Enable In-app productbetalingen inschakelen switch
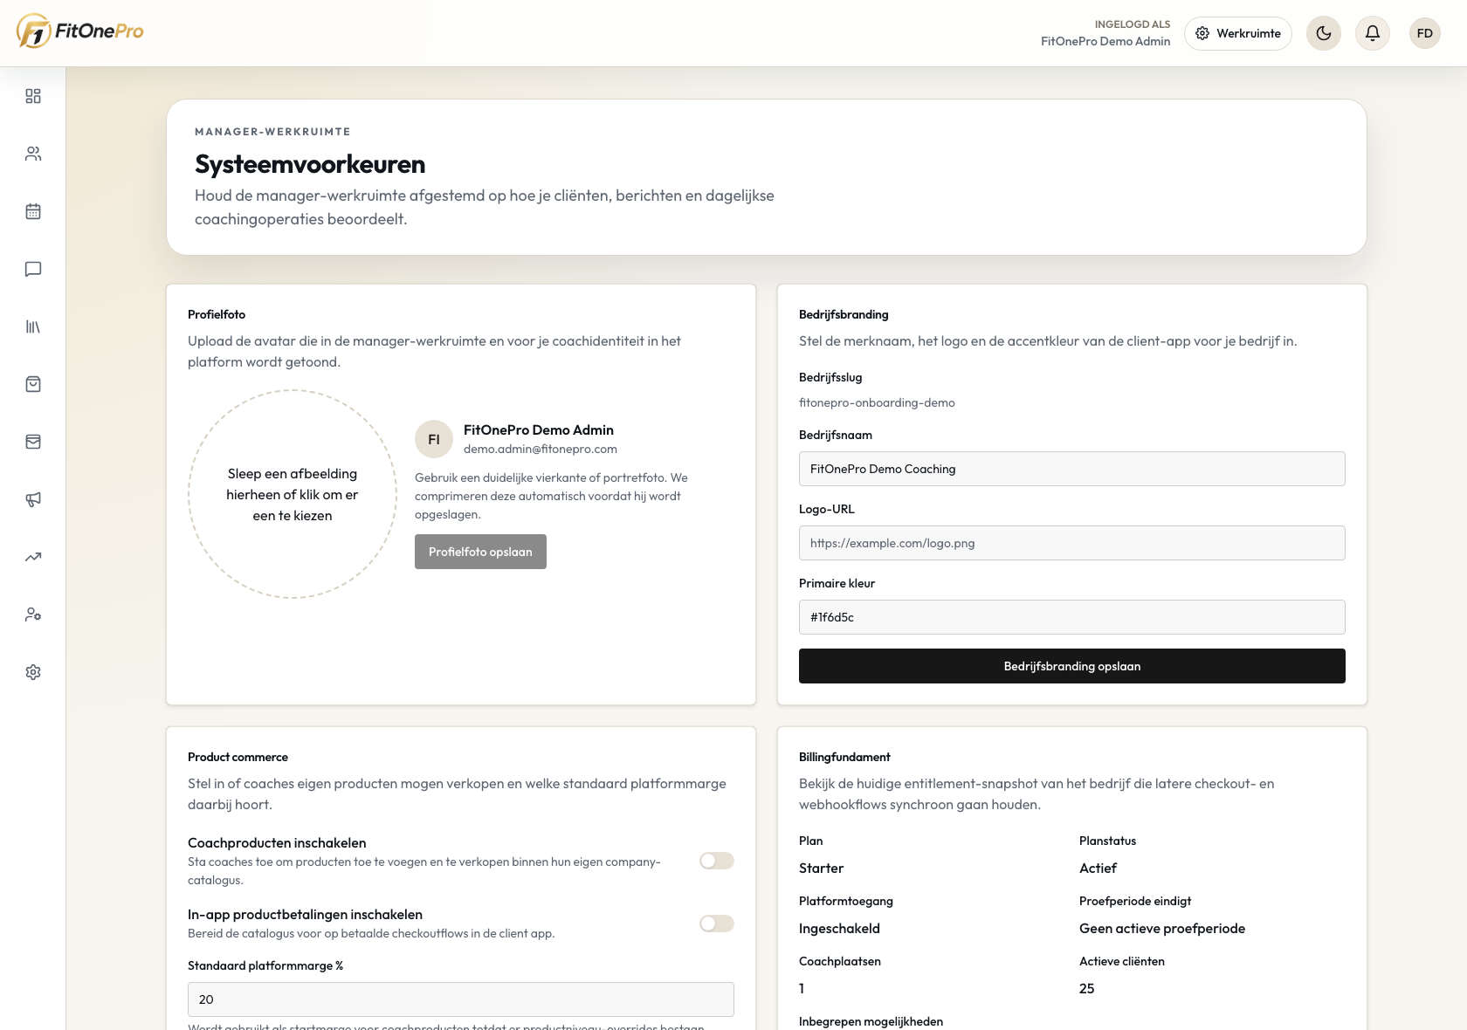Screen dimensions: 1467x1030 coord(717,924)
